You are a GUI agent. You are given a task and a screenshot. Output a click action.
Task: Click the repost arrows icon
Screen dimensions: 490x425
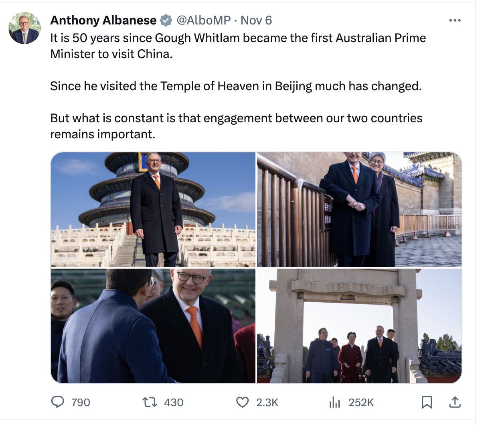tap(150, 402)
